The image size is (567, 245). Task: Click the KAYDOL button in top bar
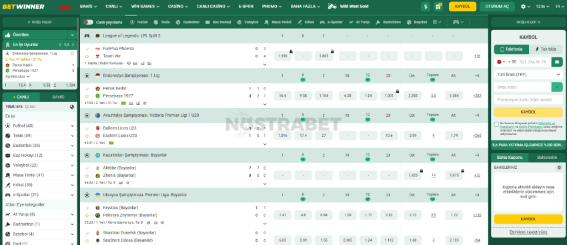tap(462, 7)
